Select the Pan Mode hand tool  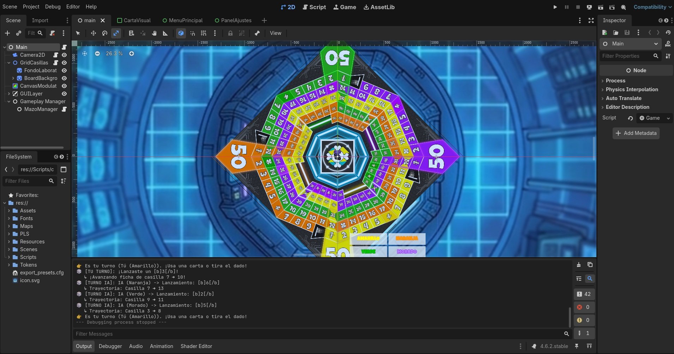(154, 33)
